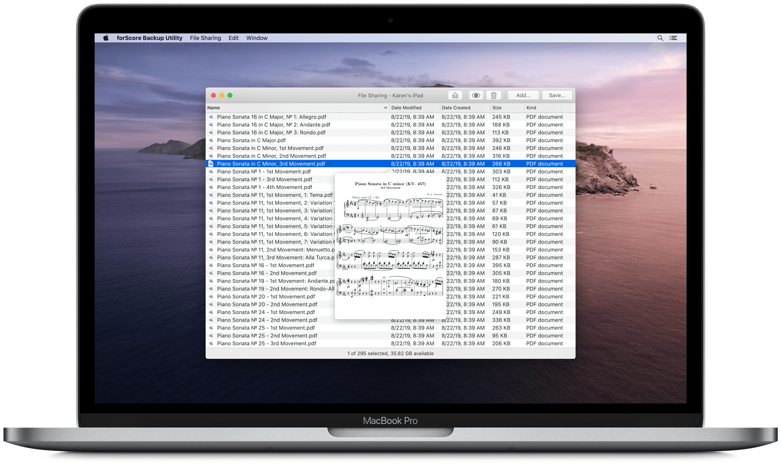The image size is (781, 465).
Task: Click the sort arrow in the Name column
Action: (385, 108)
